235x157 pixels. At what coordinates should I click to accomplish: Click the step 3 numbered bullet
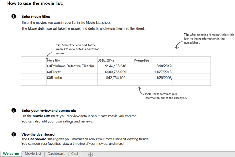click(x=13, y=134)
